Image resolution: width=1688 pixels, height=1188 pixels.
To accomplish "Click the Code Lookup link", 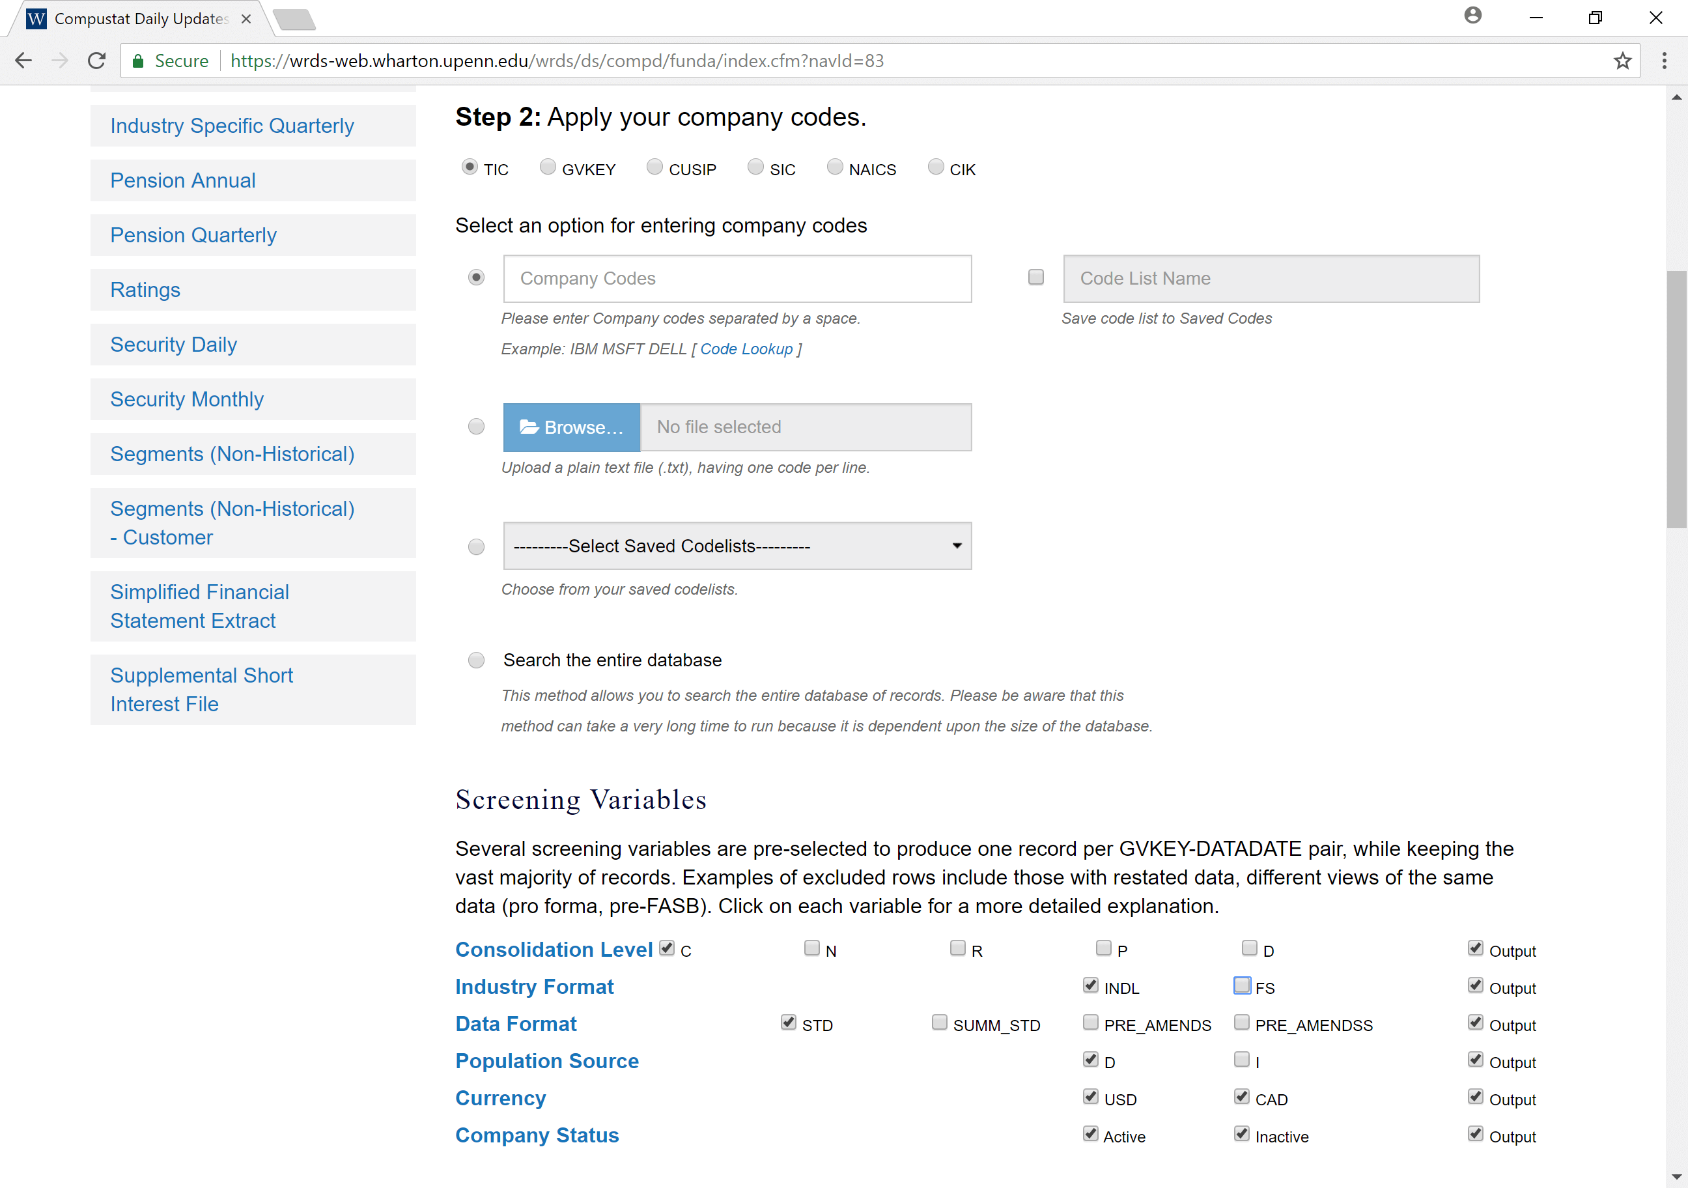I will click(746, 349).
